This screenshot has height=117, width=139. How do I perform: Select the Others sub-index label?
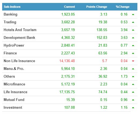click(x=9, y=76)
